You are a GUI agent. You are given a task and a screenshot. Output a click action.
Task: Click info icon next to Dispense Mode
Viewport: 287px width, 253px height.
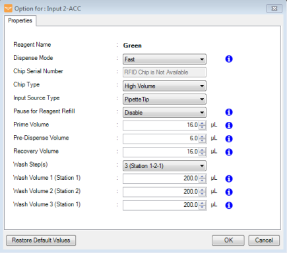[x=229, y=59]
